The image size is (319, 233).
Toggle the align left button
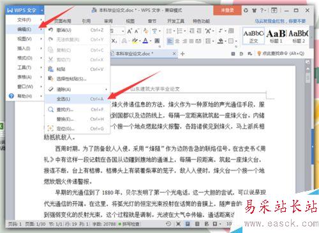tap(170, 41)
